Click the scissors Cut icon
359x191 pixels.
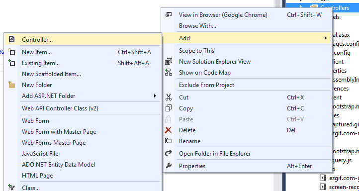[x=169, y=97]
